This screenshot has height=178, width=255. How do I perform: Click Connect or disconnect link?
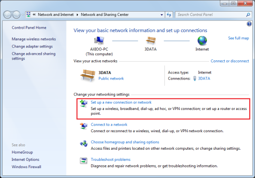pyautogui.click(x=230, y=61)
